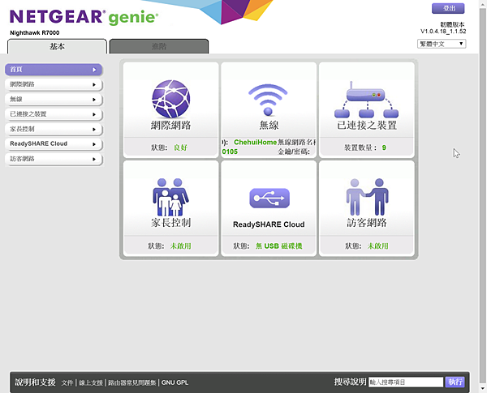This screenshot has width=487, height=393.
Task: Click 未啟用 status under 家長控制
Action: tap(180, 246)
